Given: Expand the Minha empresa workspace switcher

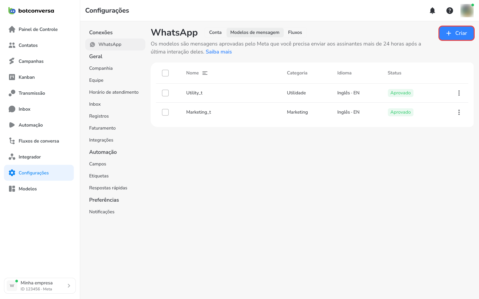Looking at the screenshot, I should click(40, 286).
